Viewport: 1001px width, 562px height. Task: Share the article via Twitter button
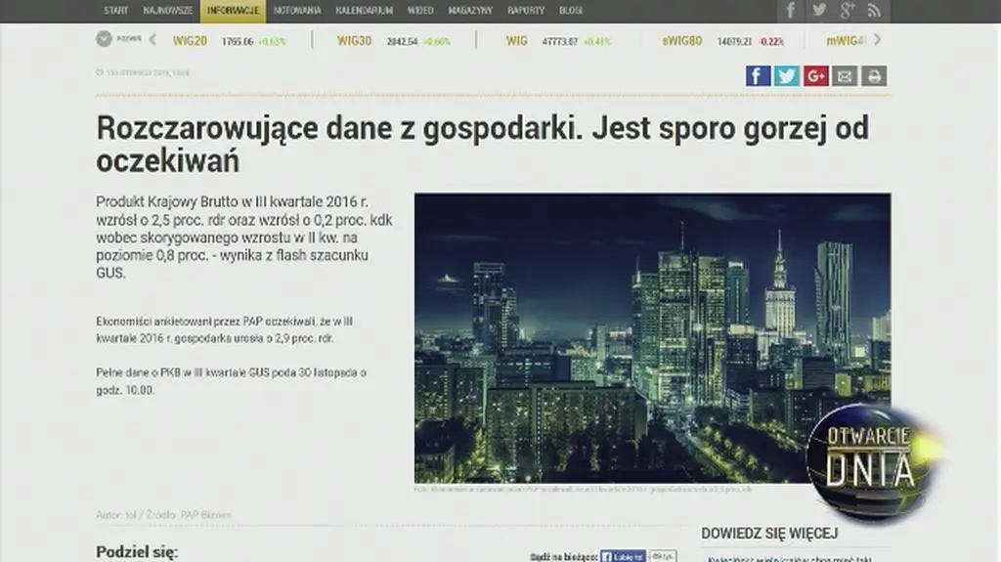[787, 76]
